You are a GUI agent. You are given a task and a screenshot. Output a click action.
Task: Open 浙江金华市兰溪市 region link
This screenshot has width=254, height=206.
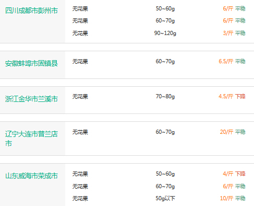click(31, 99)
